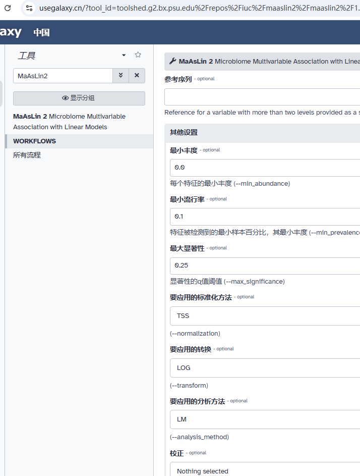
Task: Click the (--normalization) help text
Action: 195,333
